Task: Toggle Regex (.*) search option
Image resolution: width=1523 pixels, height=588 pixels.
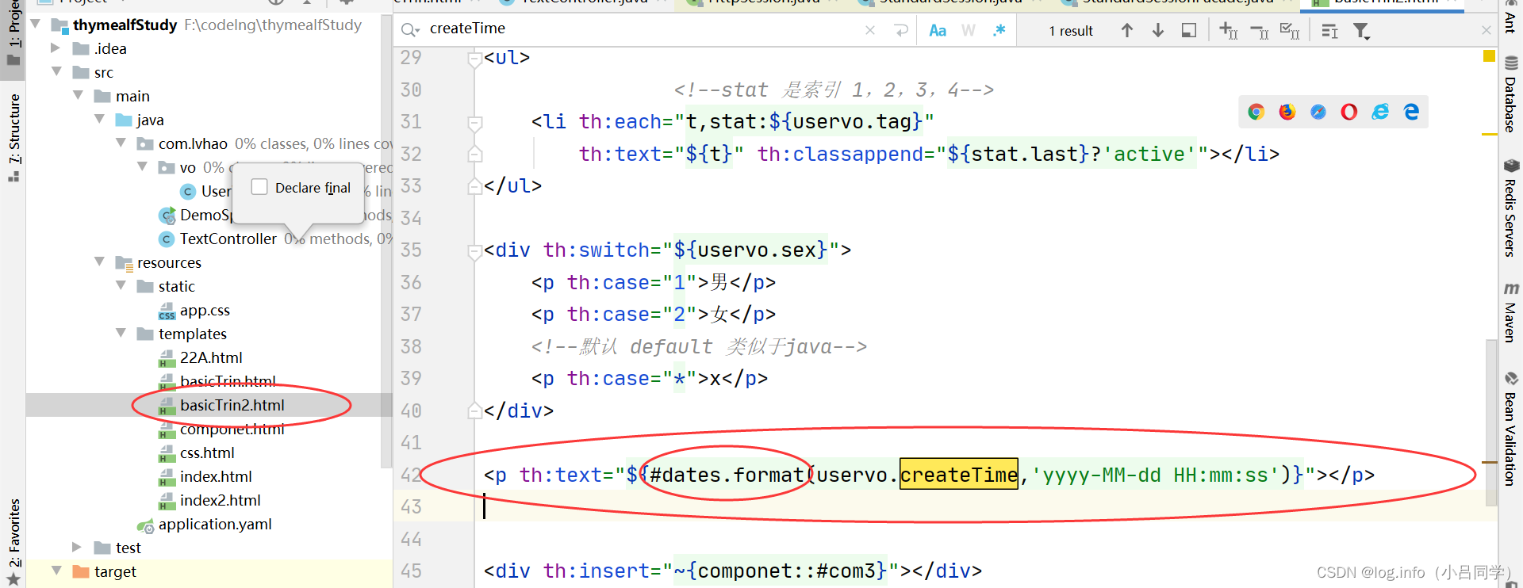Action: (x=999, y=30)
